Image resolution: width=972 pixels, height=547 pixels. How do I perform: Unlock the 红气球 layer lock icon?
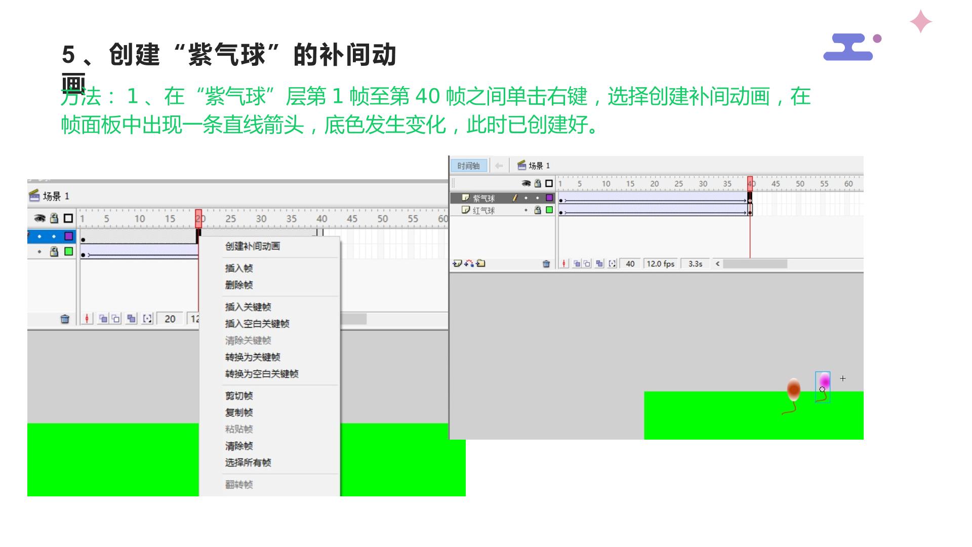(538, 210)
